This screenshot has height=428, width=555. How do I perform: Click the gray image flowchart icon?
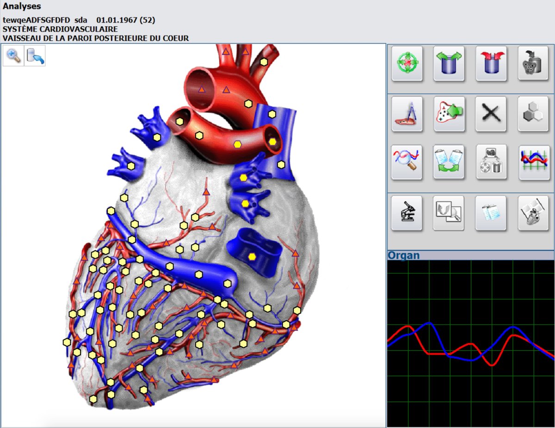pyautogui.click(x=491, y=162)
